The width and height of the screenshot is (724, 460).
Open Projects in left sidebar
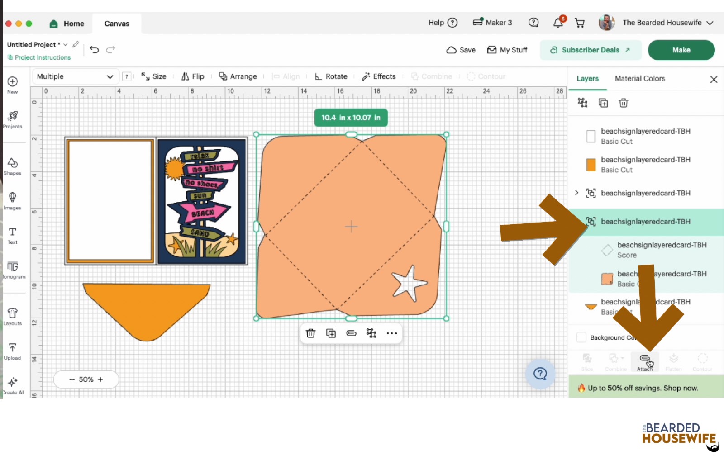(x=13, y=119)
